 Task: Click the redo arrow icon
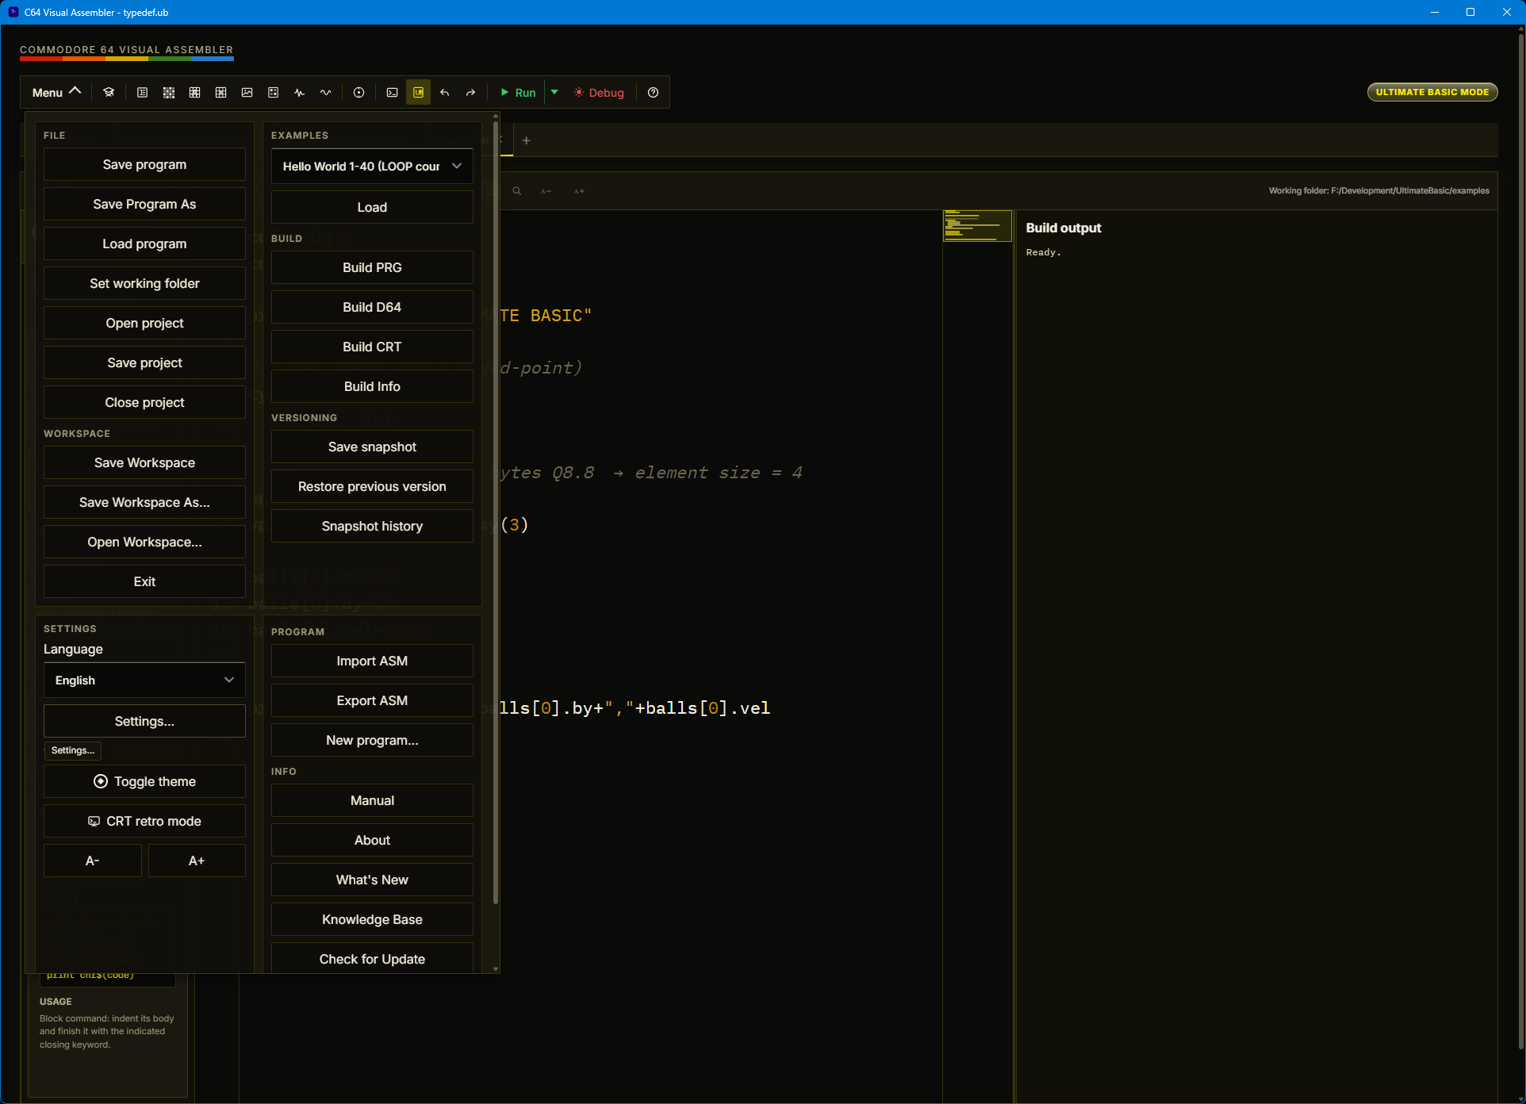471,93
